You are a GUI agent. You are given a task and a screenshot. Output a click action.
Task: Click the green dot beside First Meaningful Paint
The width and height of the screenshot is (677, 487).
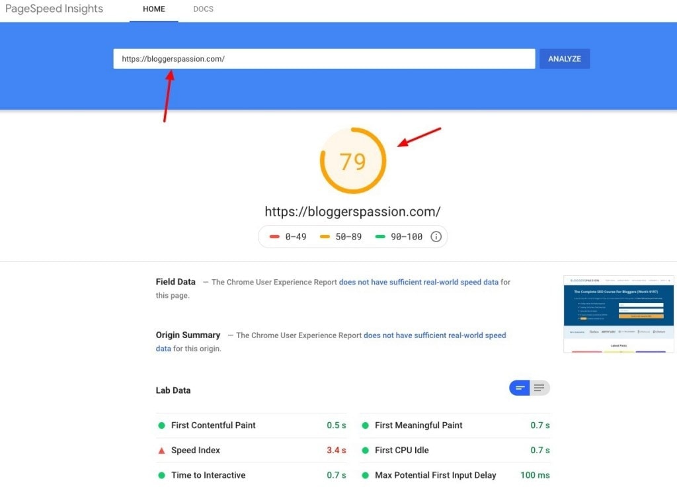366,425
